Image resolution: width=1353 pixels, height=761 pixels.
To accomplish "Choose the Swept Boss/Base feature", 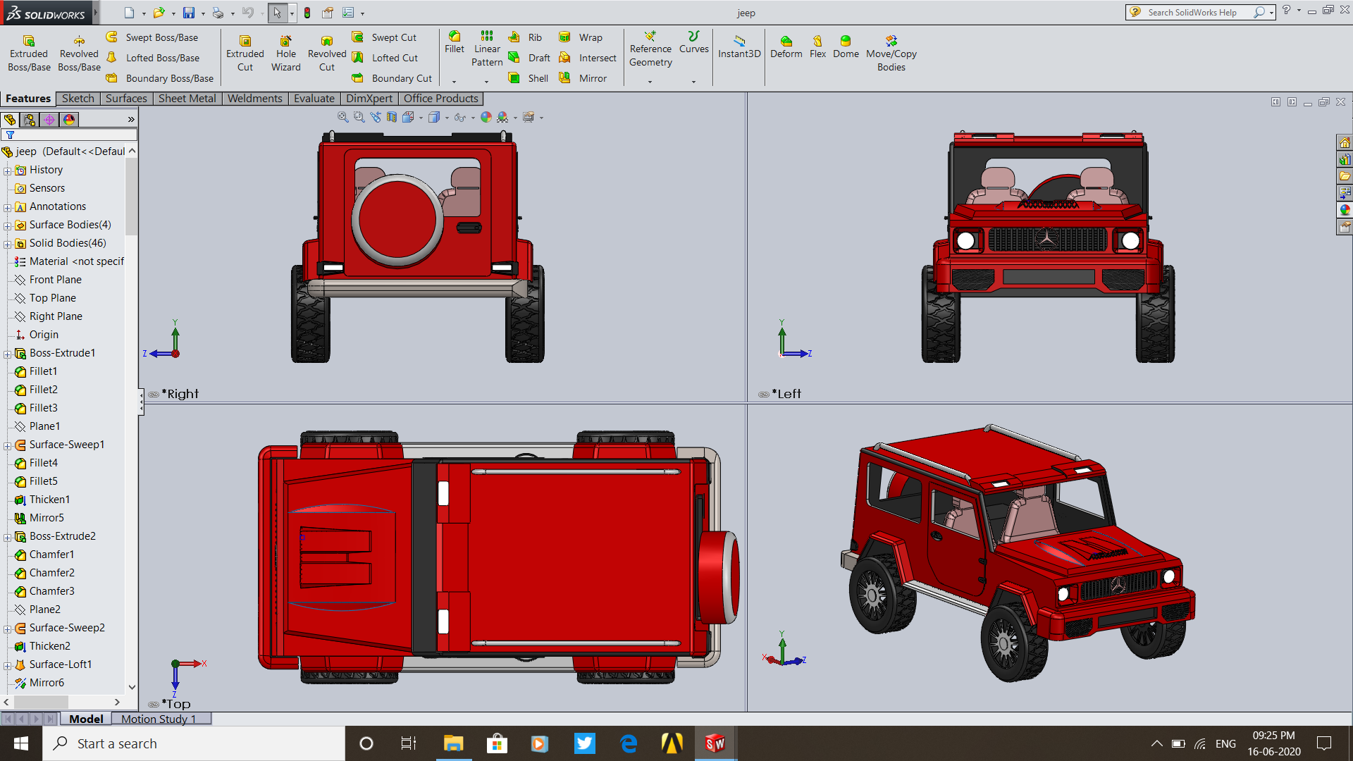I will click(x=153, y=37).
